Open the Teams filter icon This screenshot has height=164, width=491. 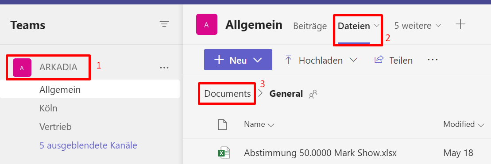pos(164,24)
